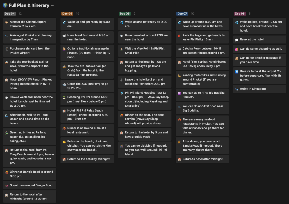
Task: Select the Dec 07 column tag
Action: (x=182, y=14)
